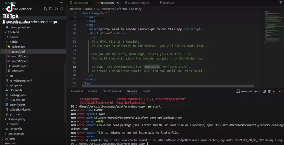Switch to the DEBUG CONSOLE tab
The height and width of the screenshot is (145, 284).
point(112,92)
